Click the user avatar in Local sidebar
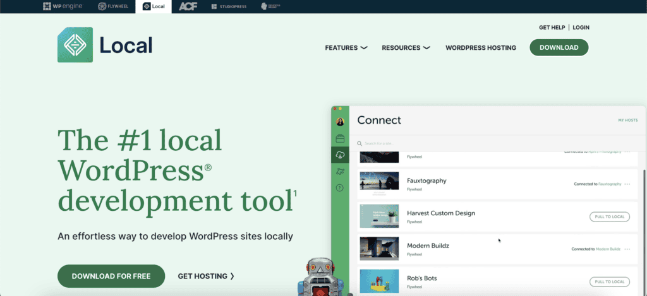This screenshot has width=647, height=296. 340,122
